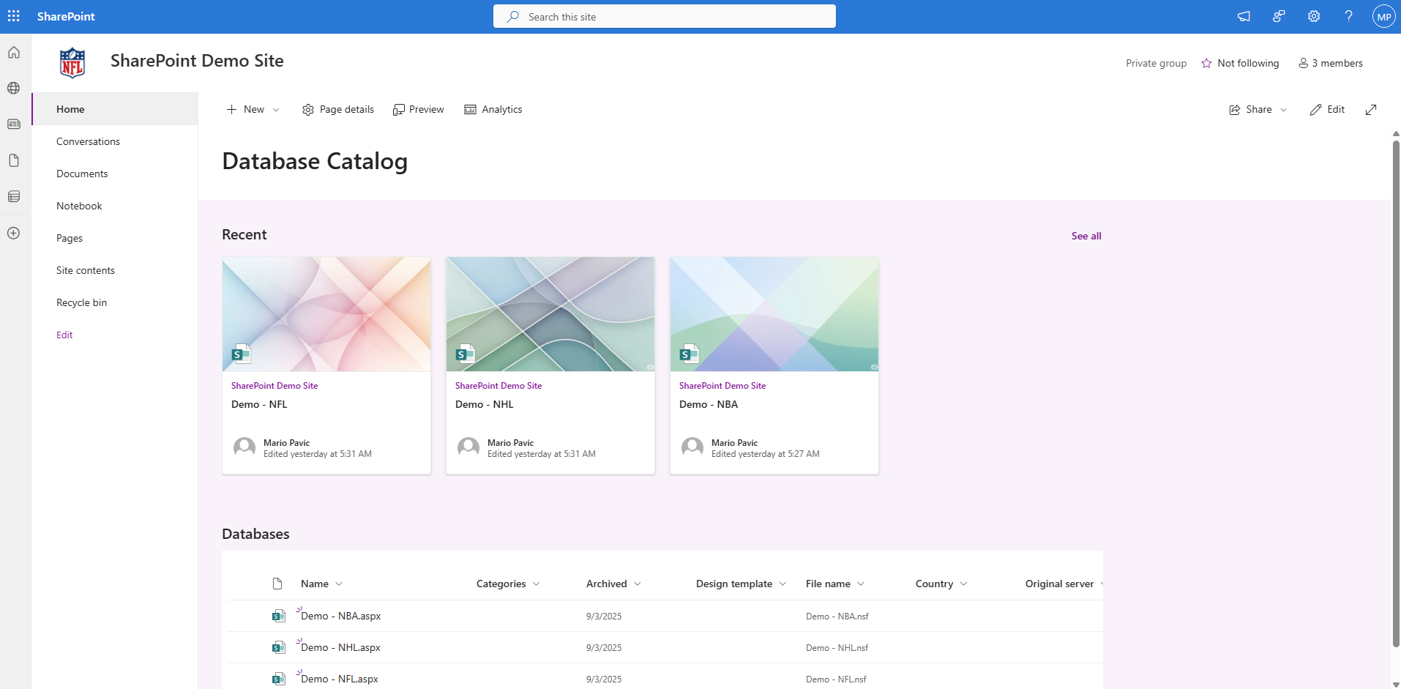Click the See all link
Viewport: 1401px width, 689px height.
(1086, 236)
